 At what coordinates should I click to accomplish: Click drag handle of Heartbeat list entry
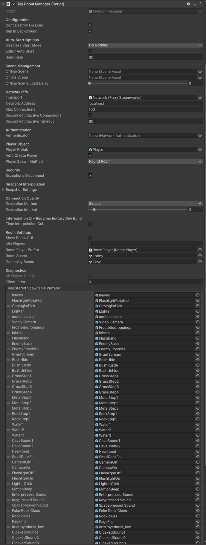pos(9,451)
